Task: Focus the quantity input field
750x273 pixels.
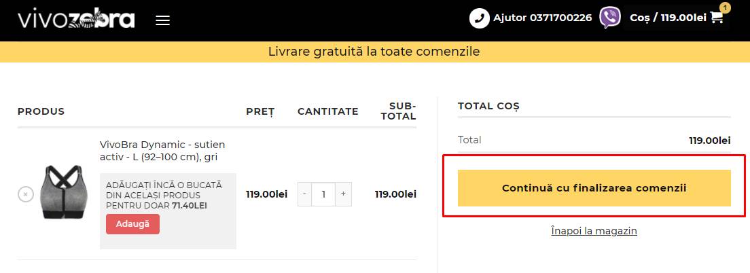Action: (x=323, y=194)
